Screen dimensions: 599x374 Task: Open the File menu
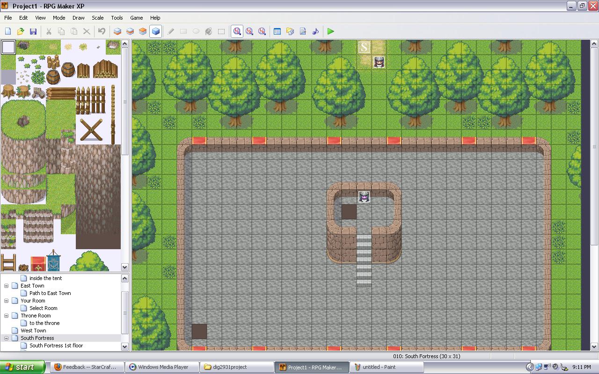(x=8, y=18)
